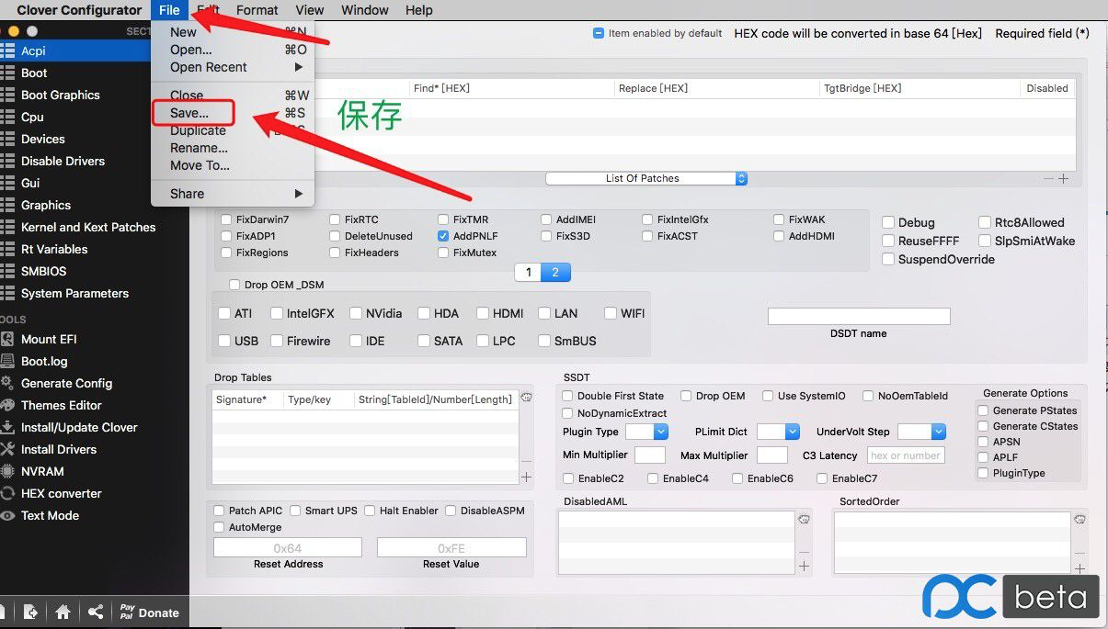This screenshot has width=1108, height=629.
Task: Click the home icon in bottom toolbar
Action: pos(63,612)
